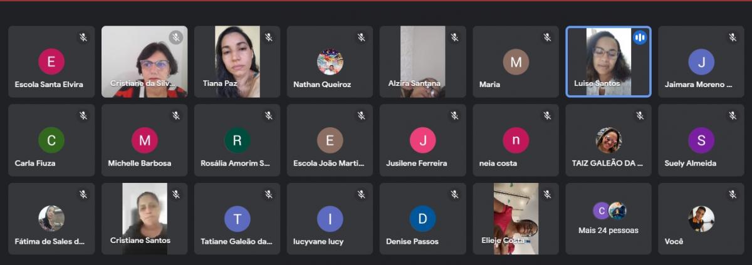This screenshot has width=752, height=265.
Task: Click Nathan Queiroz's profile picture avatar
Action: pyautogui.click(x=330, y=62)
